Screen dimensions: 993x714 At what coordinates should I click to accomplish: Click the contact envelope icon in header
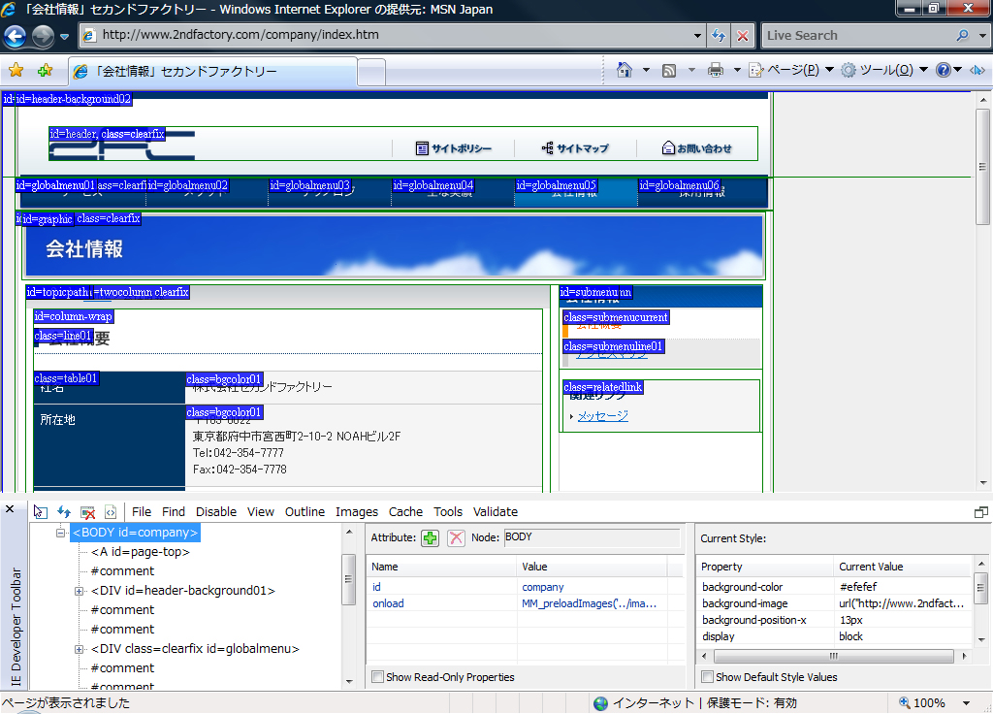[x=668, y=147]
